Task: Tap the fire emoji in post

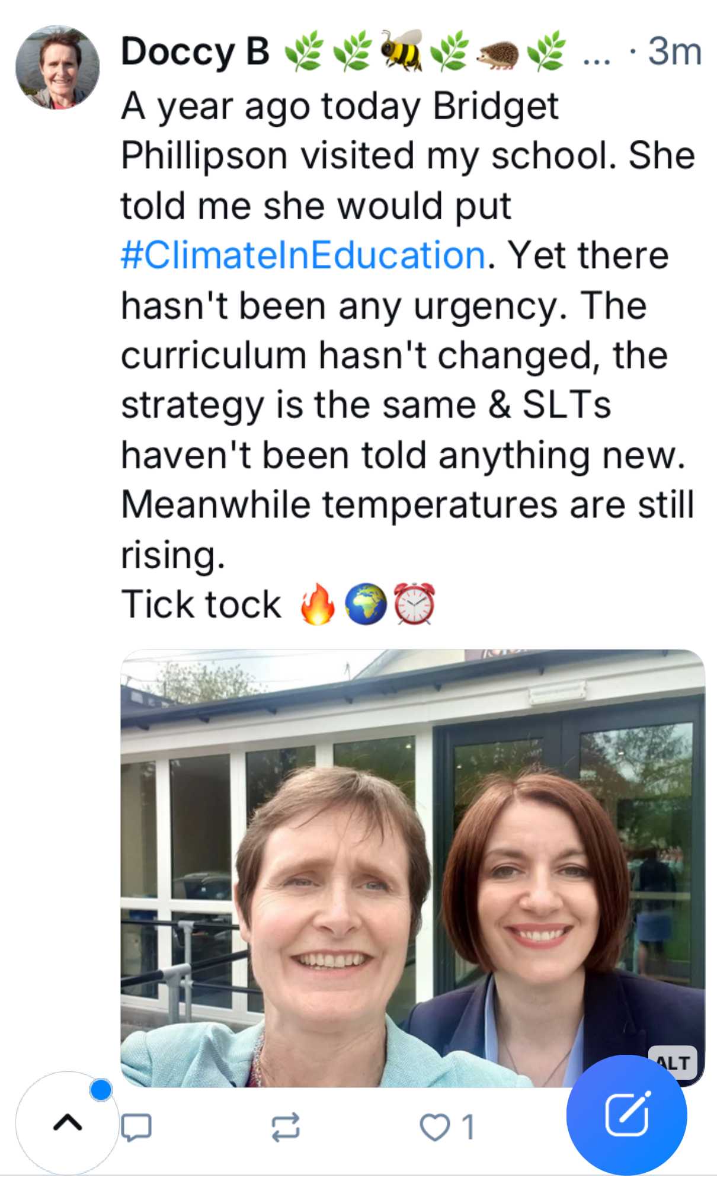Action: point(317,604)
